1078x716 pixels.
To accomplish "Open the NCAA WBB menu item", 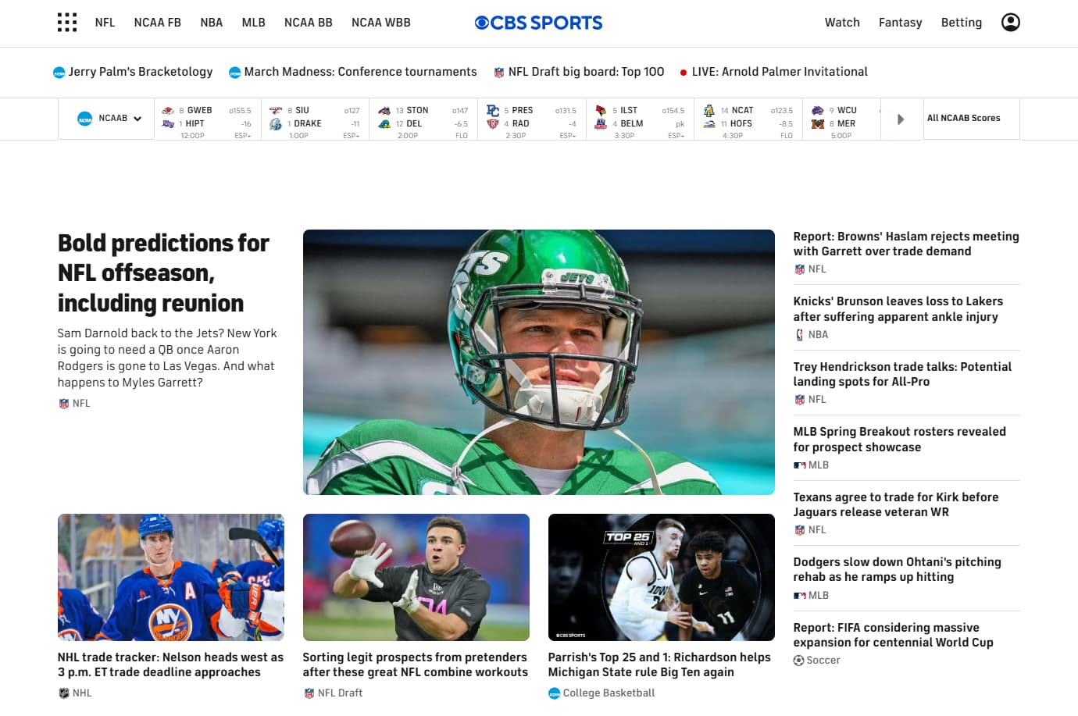I will click(x=380, y=23).
